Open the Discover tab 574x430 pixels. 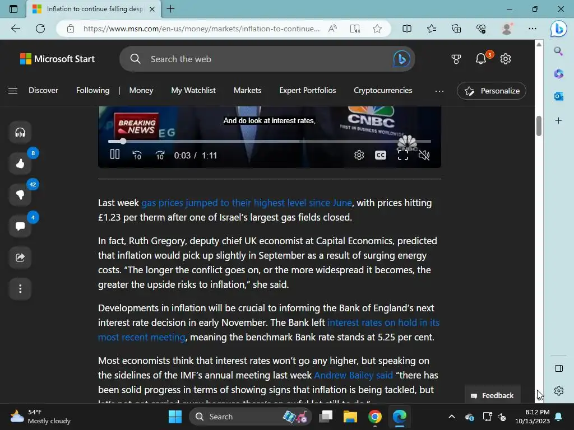click(43, 90)
